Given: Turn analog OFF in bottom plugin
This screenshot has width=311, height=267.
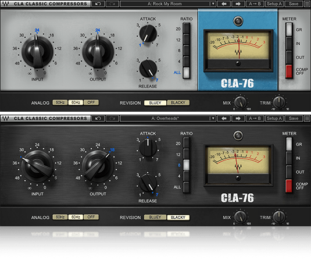Looking at the screenshot, I should tap(91, 217).
